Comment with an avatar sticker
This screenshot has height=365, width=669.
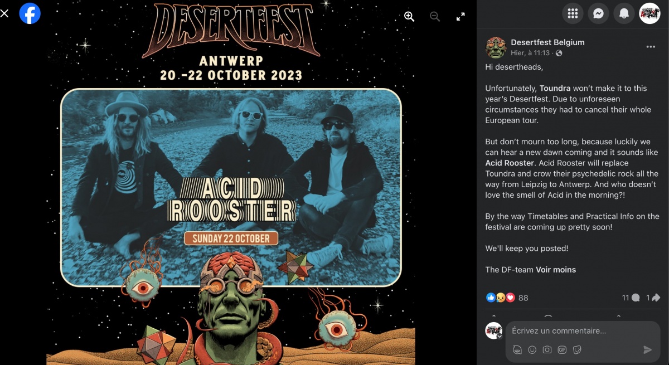517,349
